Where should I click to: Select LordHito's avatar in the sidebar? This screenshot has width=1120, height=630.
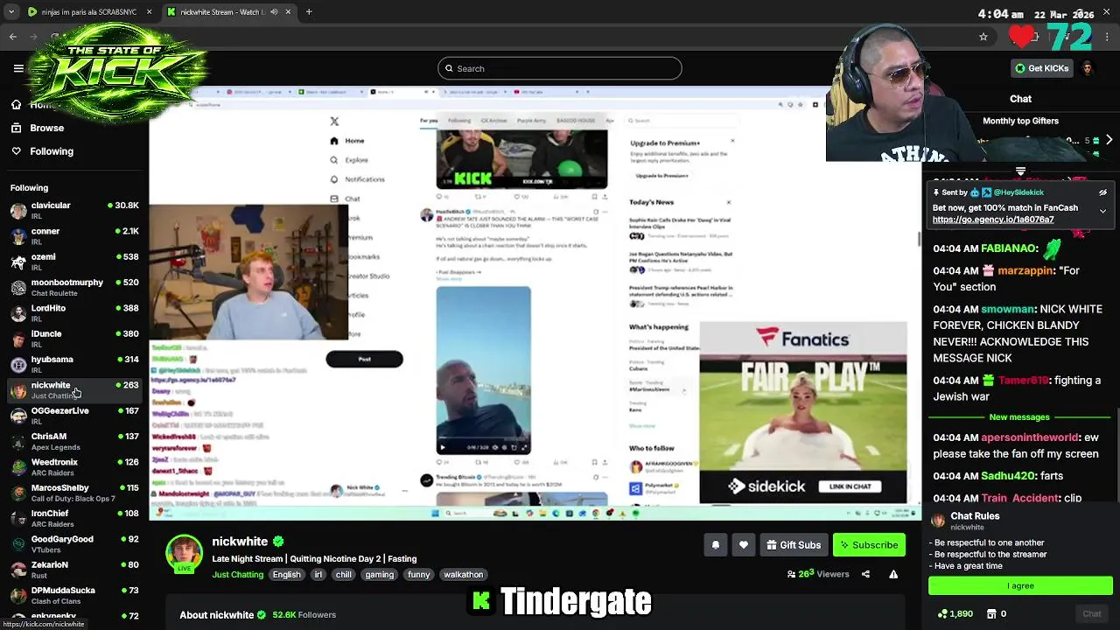click(x=18, y=313)
